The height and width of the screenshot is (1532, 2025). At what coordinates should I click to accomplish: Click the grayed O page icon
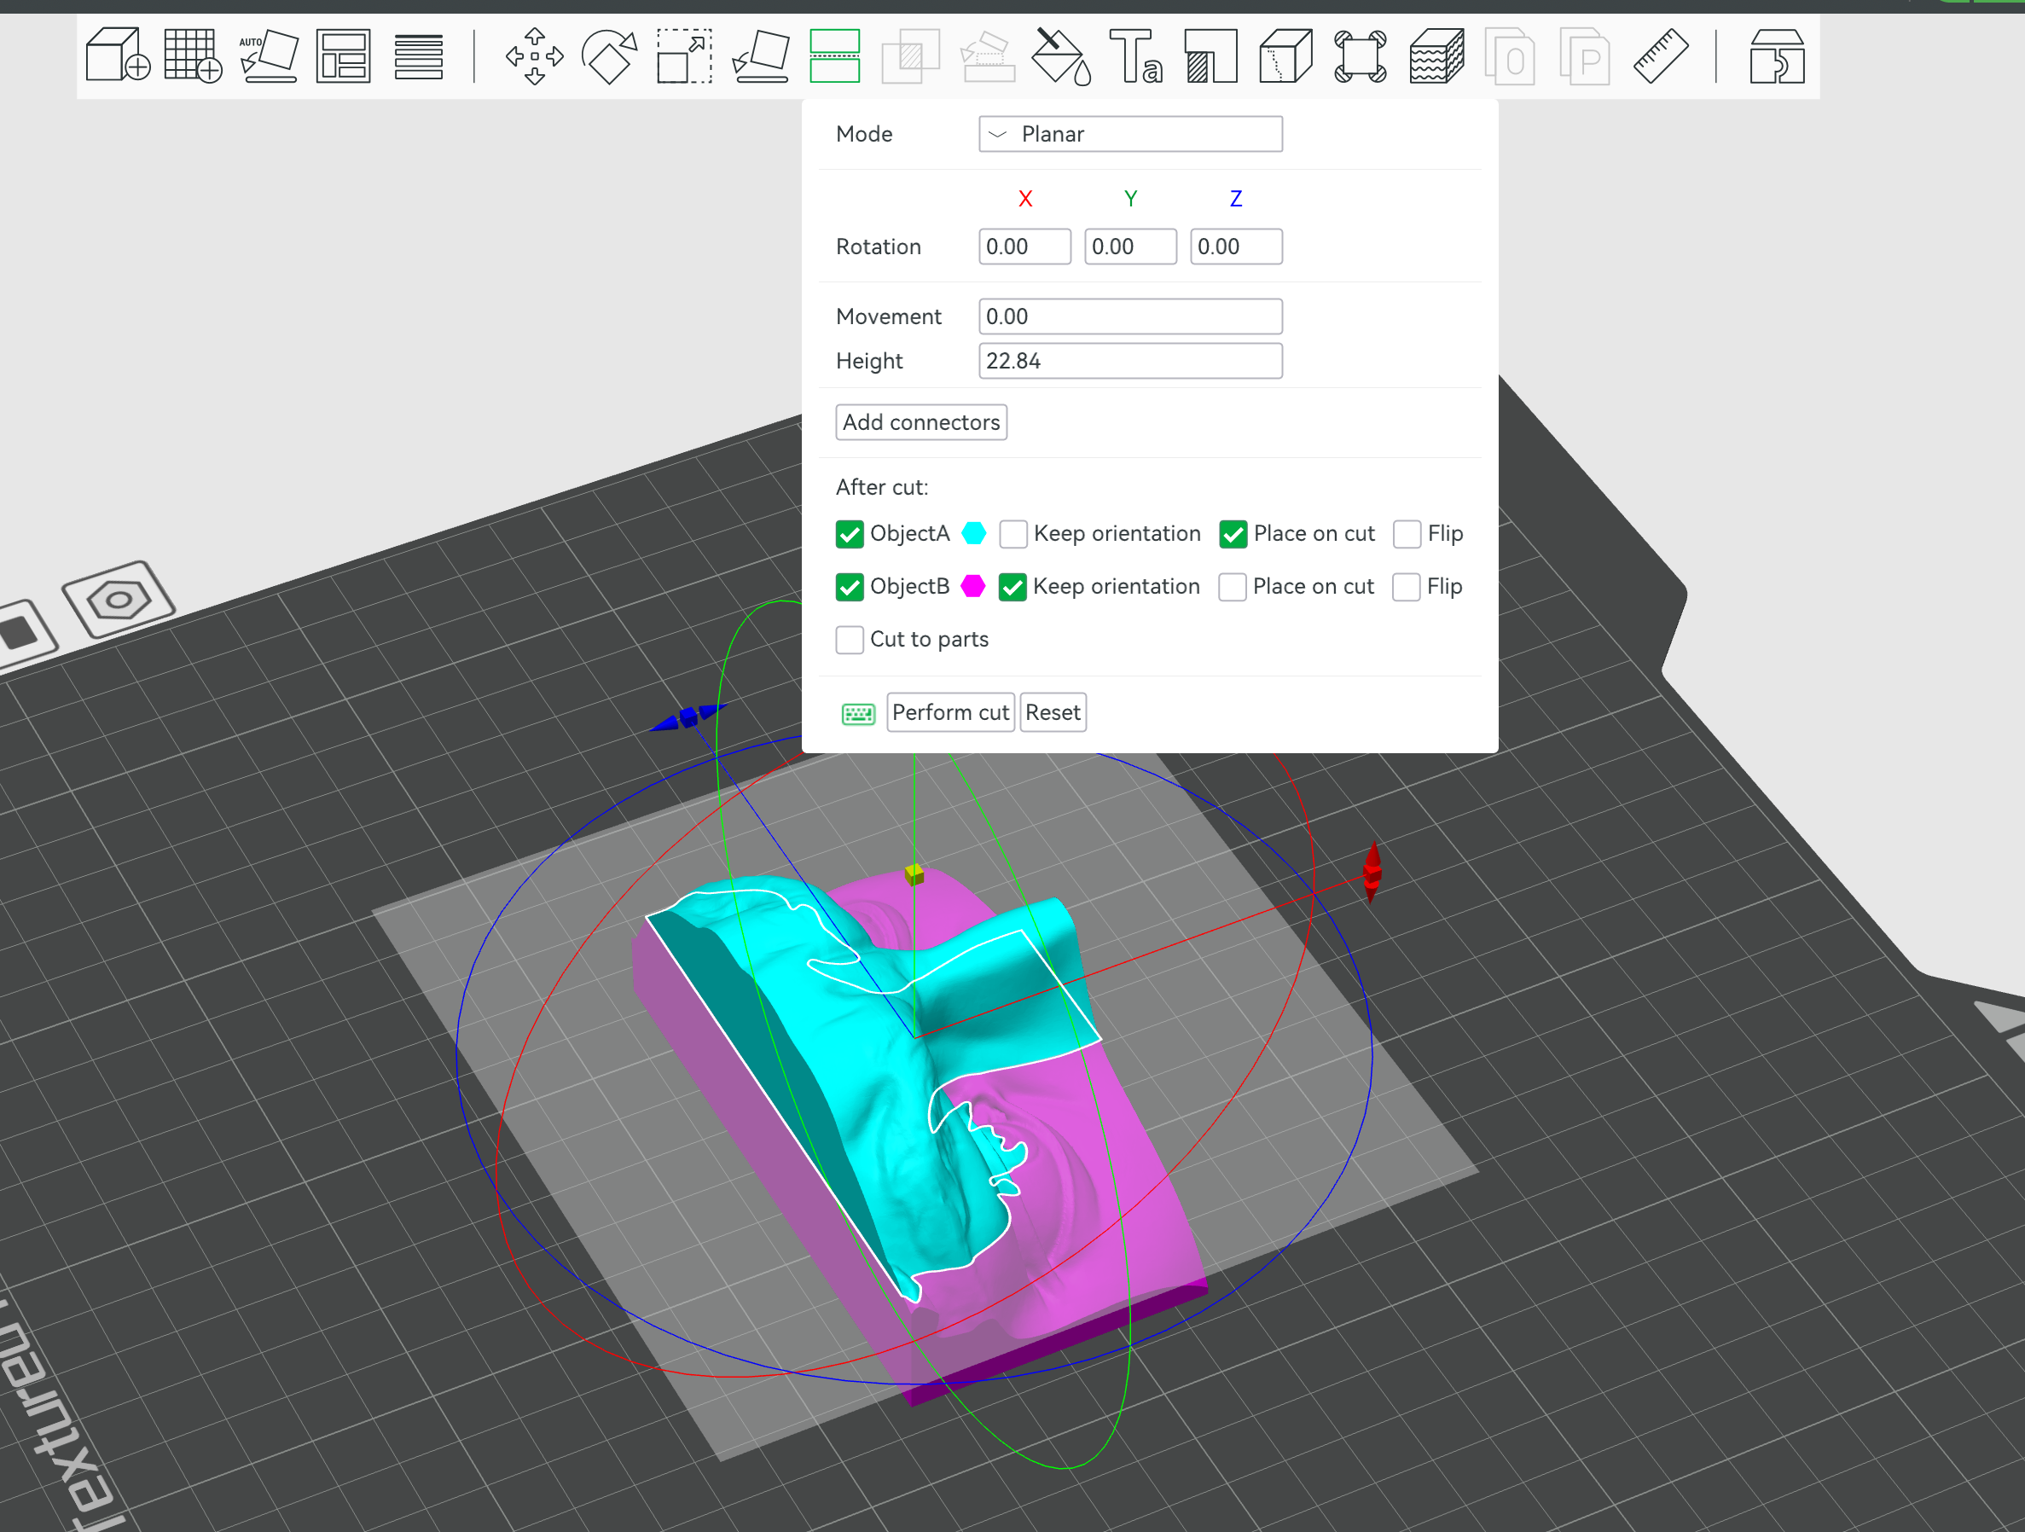pos(1511,55)
